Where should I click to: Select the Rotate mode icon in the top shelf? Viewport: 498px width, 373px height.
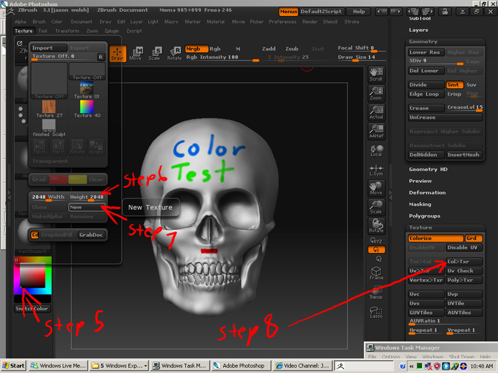(174, 53)
